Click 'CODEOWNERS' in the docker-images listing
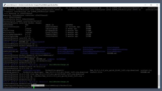Screen dimensions: 162x91 pyautogui.click(x=8, y=48)
